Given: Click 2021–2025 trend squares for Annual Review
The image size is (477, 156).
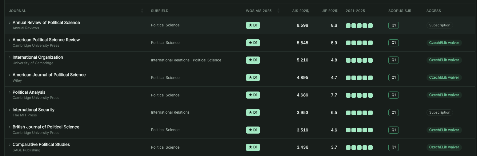Looking at the screenshot, I should [x=359, y=25].
